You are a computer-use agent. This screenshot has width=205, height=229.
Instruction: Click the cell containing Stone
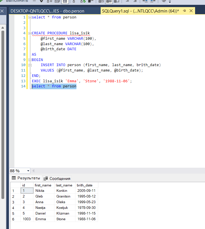click(x=65, y=219)
